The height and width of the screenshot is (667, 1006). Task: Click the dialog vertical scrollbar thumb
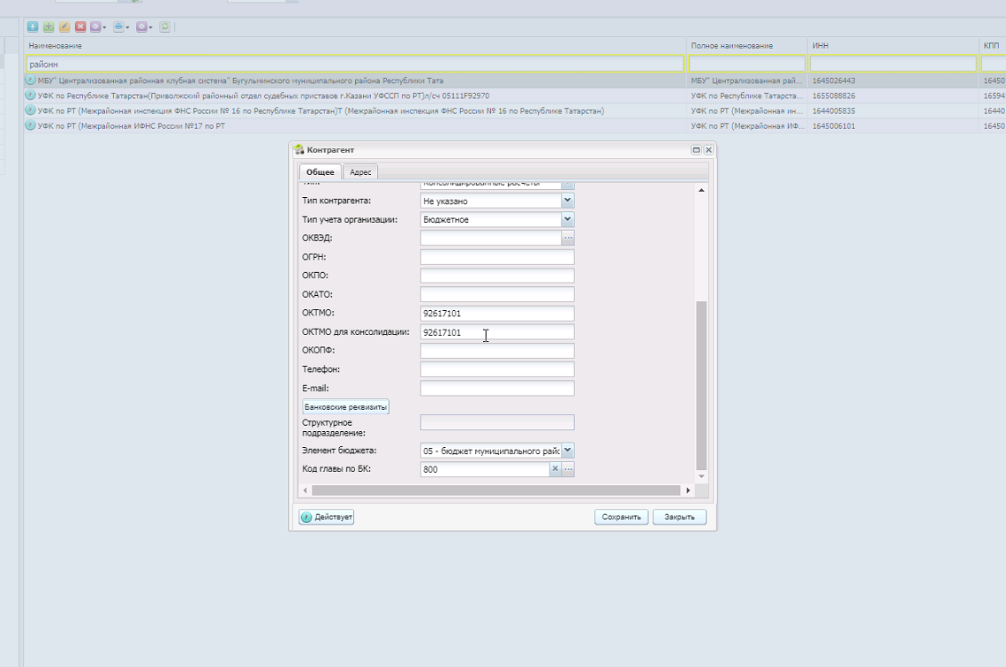701,385
